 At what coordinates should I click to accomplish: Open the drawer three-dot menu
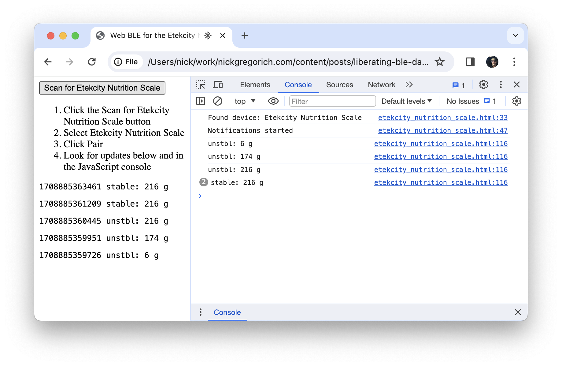[201, 312]
